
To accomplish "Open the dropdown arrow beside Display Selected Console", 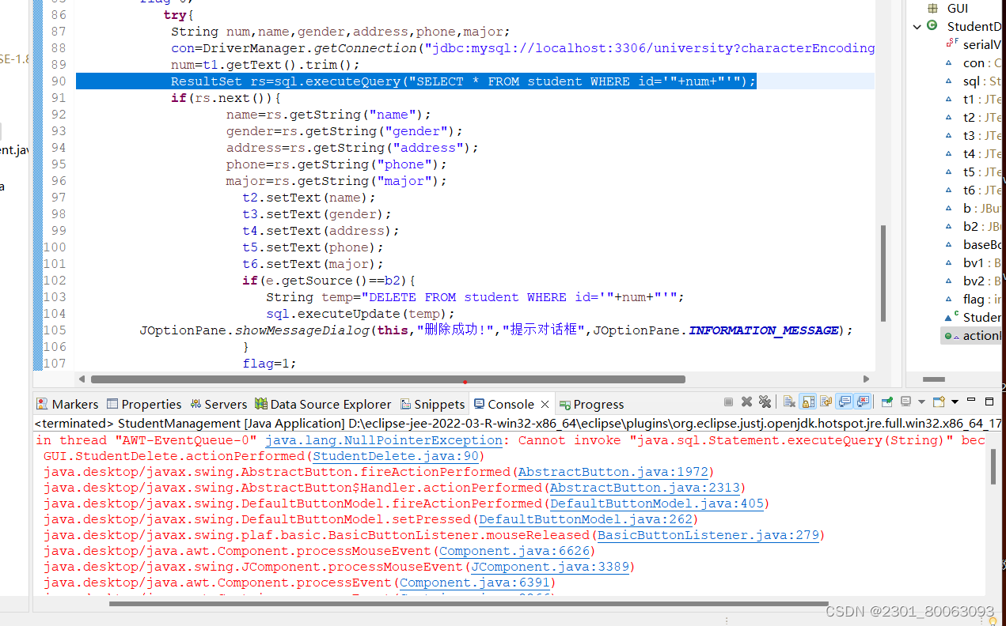I will pyautogui.click(x=921, y=402).
